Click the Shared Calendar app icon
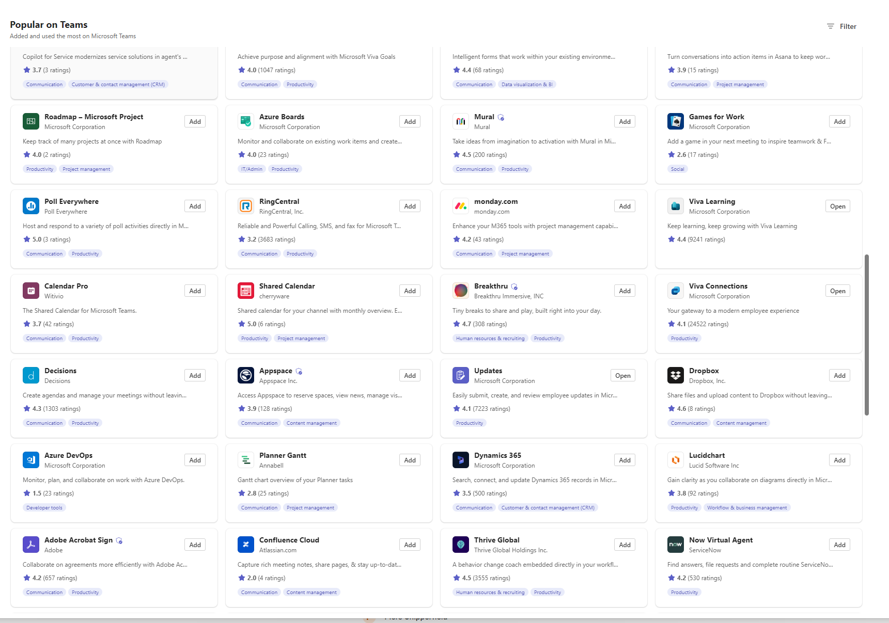Viewport: 889px width, 623px height. (x=246, y=291)
